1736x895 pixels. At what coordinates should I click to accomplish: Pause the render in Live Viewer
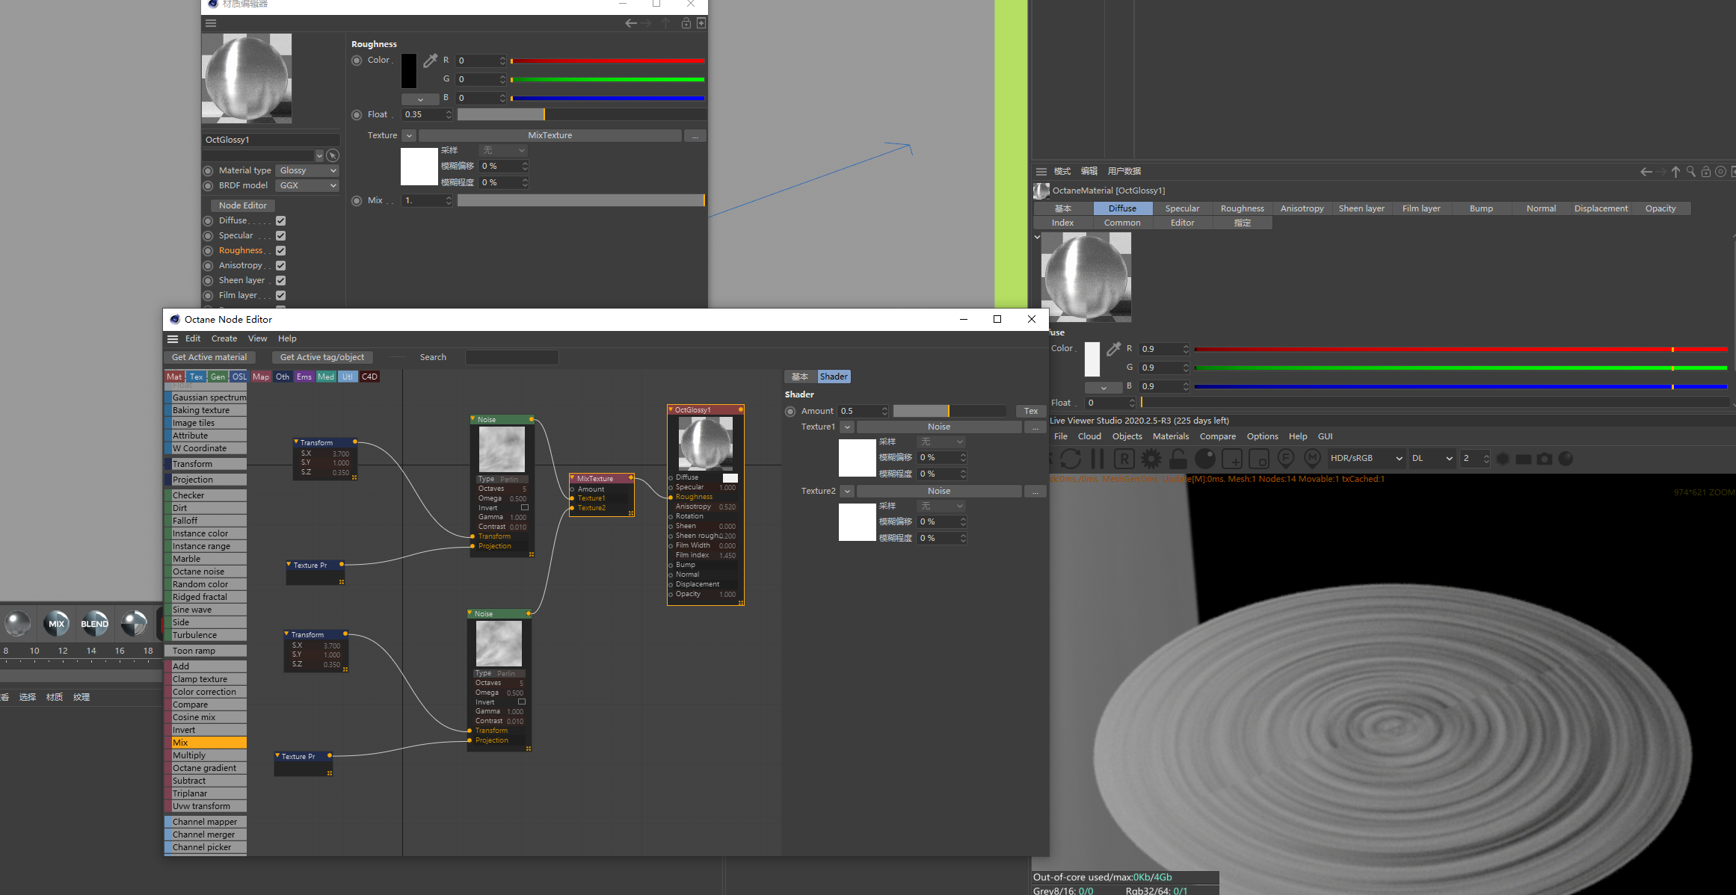(x=1097, y=459)
